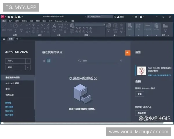
Task: Select the Move tool in Modify panel
Action: tap(33, 25)
